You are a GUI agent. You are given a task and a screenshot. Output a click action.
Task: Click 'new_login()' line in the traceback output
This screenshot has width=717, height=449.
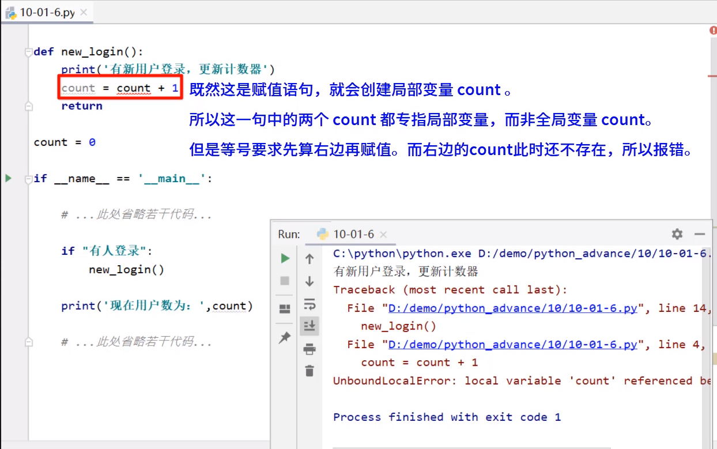(x=398, y=326)
